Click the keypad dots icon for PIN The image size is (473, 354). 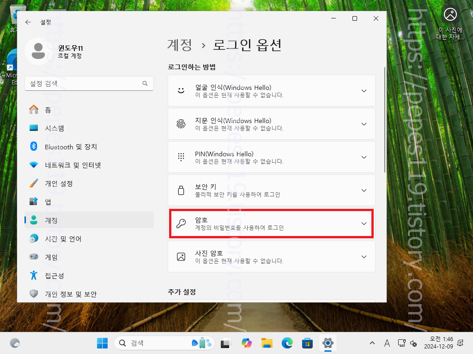181,157
